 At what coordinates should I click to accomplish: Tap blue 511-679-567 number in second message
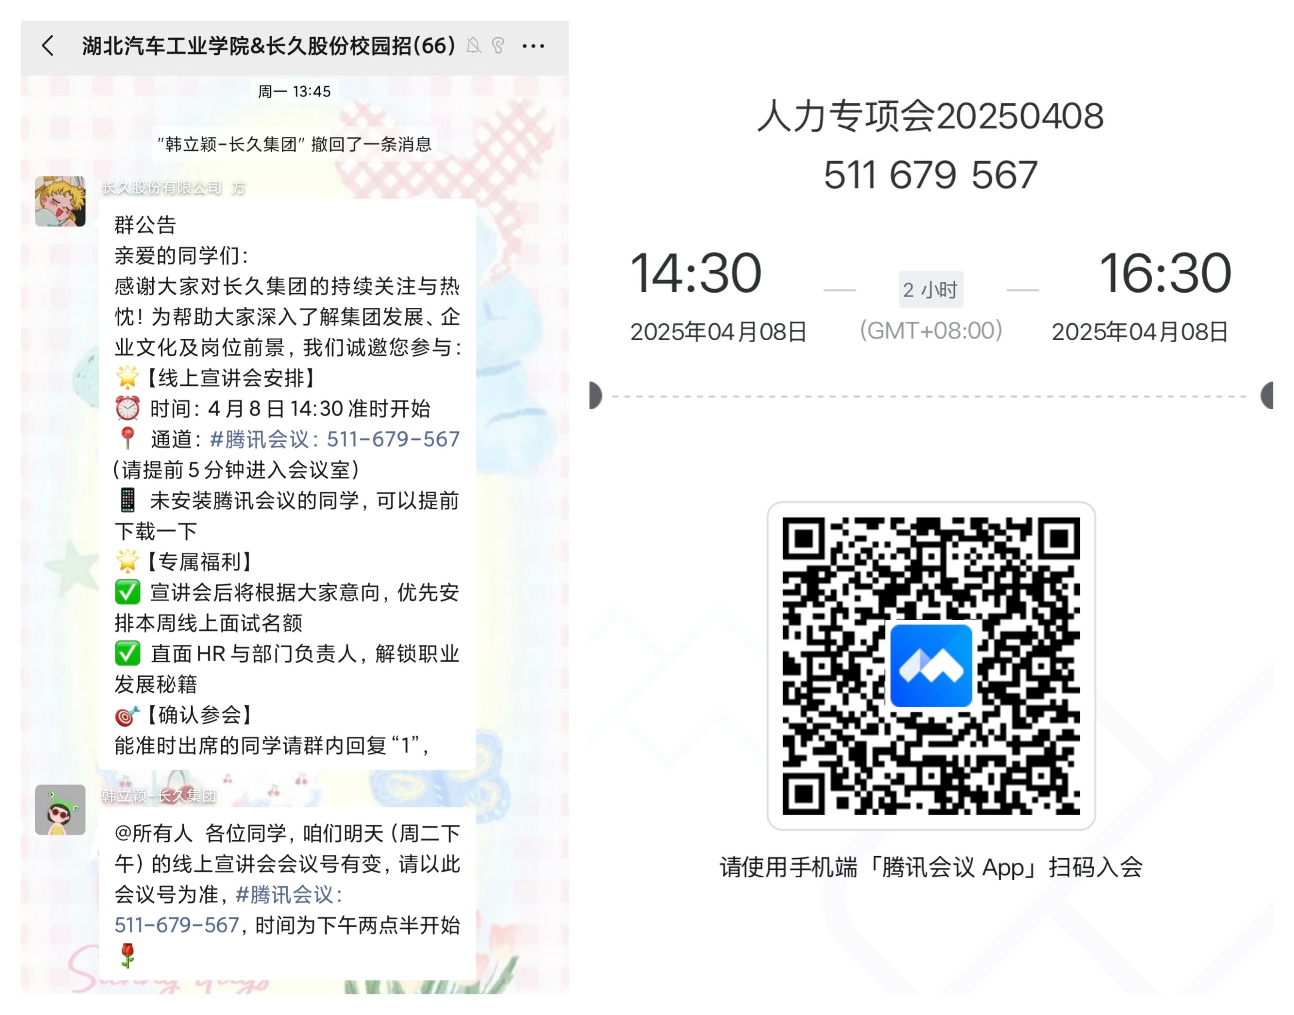[x=177, y=925]
